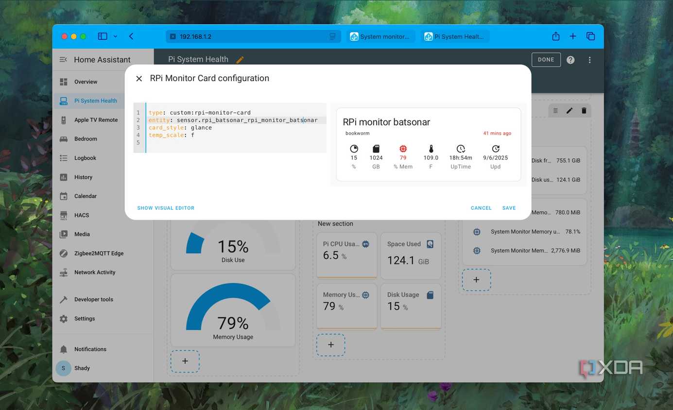Open the Logbook icon in sidebar
Image resolution: width=673 pixels, height=410 pixels.
click(64, 158)
